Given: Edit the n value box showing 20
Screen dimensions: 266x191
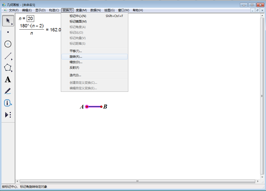Looking at the screenshot, I should (x=30, y=19).
